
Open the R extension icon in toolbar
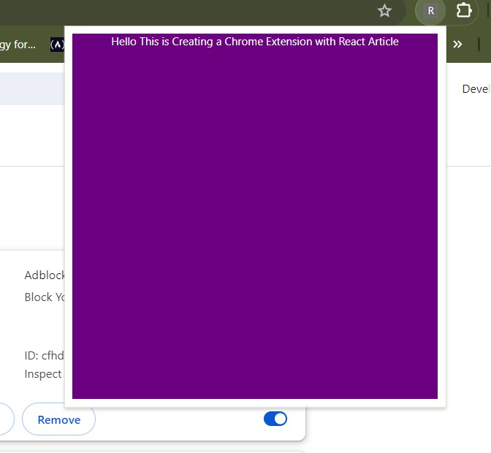pyautogui.click(x=430, y=11)
